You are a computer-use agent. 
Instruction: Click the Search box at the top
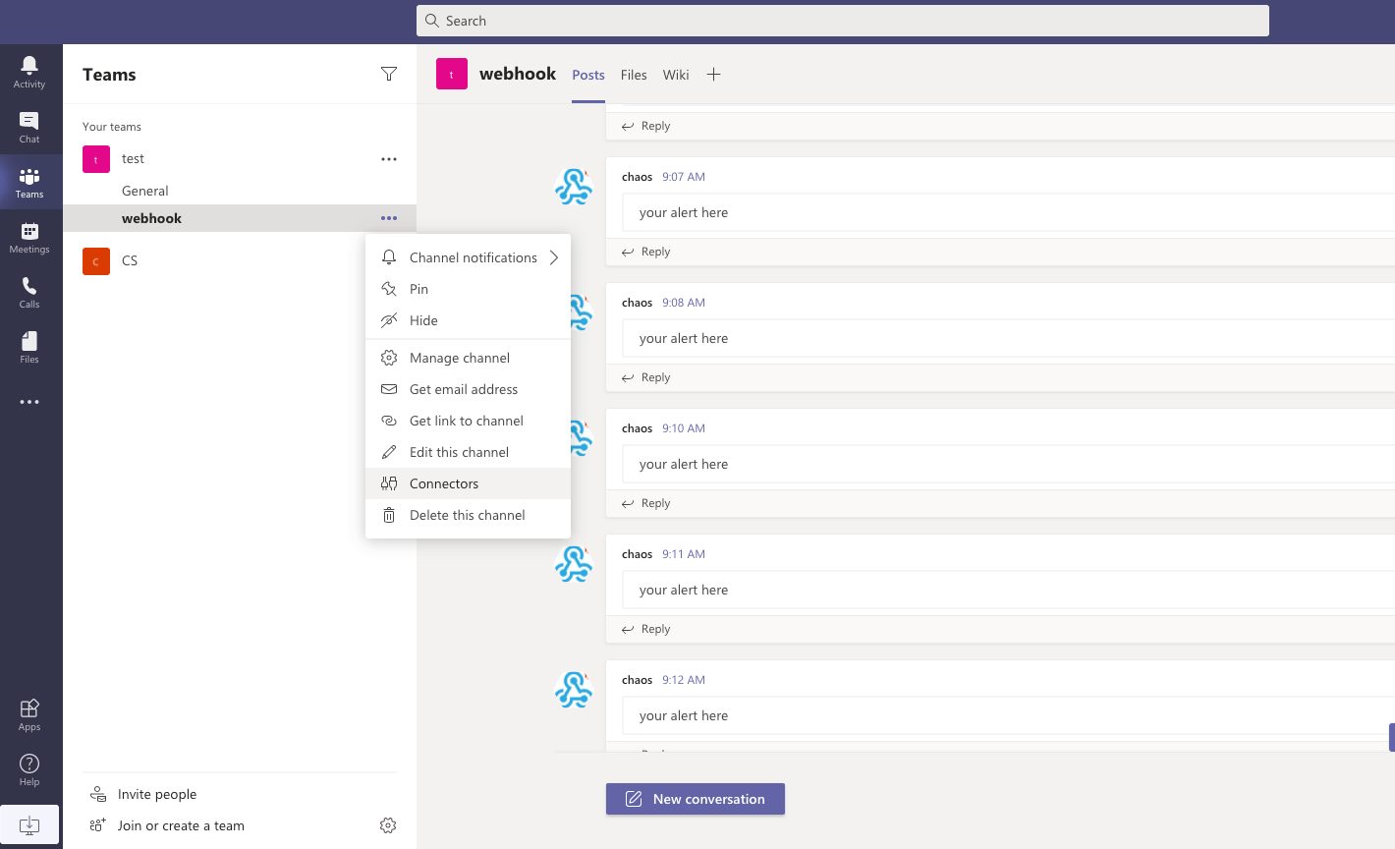(843, 20)
